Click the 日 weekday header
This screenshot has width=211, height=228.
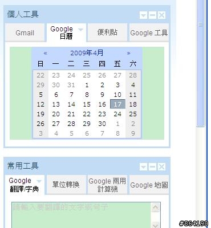[x=40, y=64]
